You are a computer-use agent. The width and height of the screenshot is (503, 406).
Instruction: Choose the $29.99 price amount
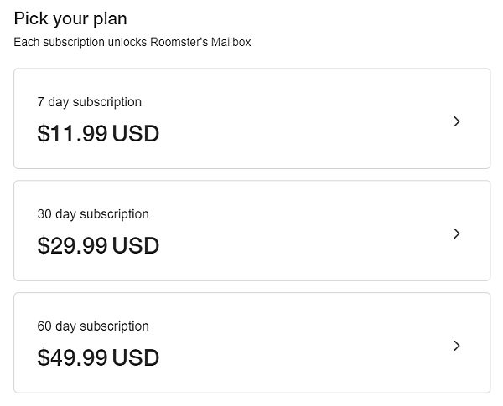72,246
